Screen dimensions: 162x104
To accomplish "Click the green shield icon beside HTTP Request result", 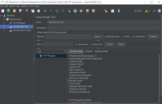I will [41, 56].
